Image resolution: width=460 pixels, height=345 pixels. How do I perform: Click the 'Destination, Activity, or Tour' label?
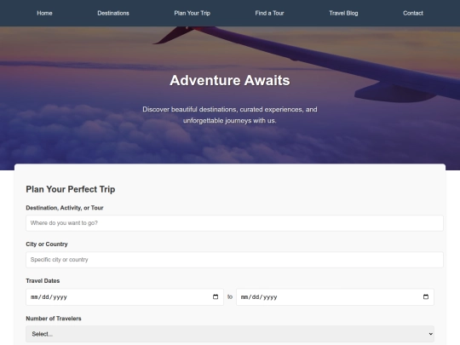coord(65,208)
